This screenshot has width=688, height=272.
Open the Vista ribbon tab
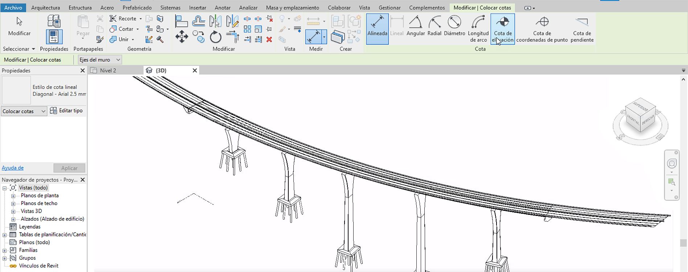[x=364, y=8]
